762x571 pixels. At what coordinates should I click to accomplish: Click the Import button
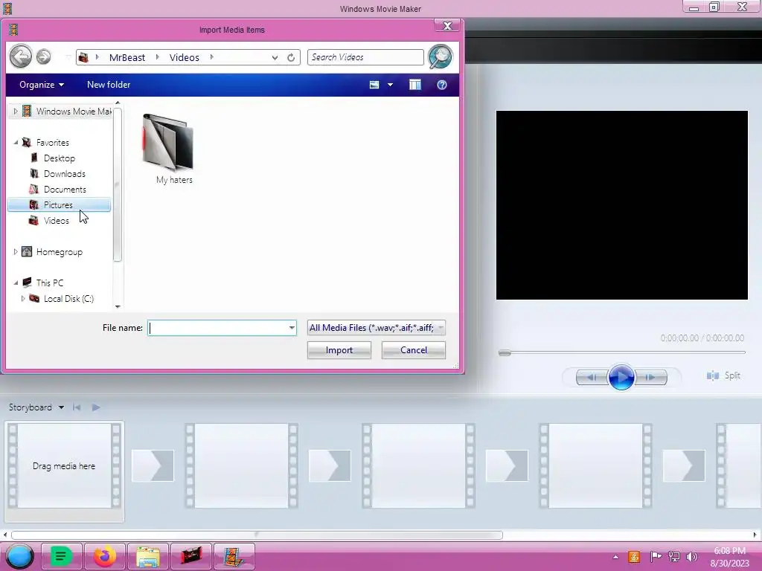tap(339, 350)
